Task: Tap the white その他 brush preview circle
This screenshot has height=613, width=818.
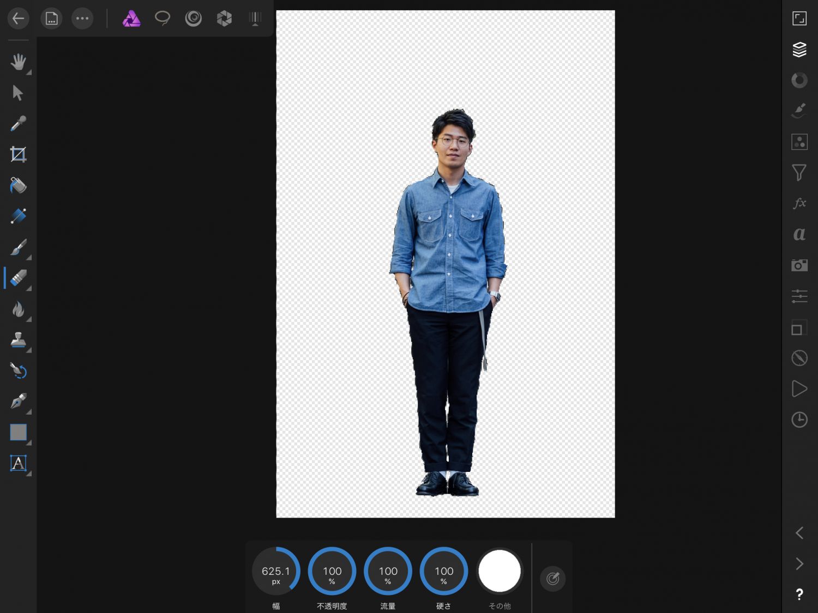Action: click(x=499, y=571)
